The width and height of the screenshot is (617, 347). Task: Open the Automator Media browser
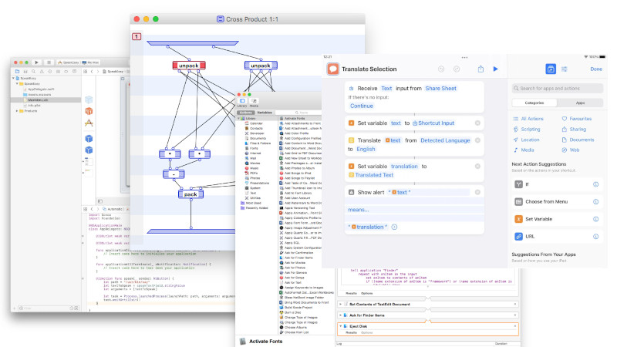254,103
